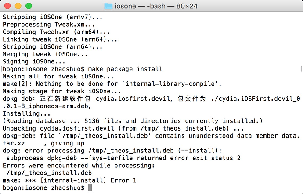The height and width of the screenshot is (194, 303).
Task: Click the green zoom window button
Action: 29,6
